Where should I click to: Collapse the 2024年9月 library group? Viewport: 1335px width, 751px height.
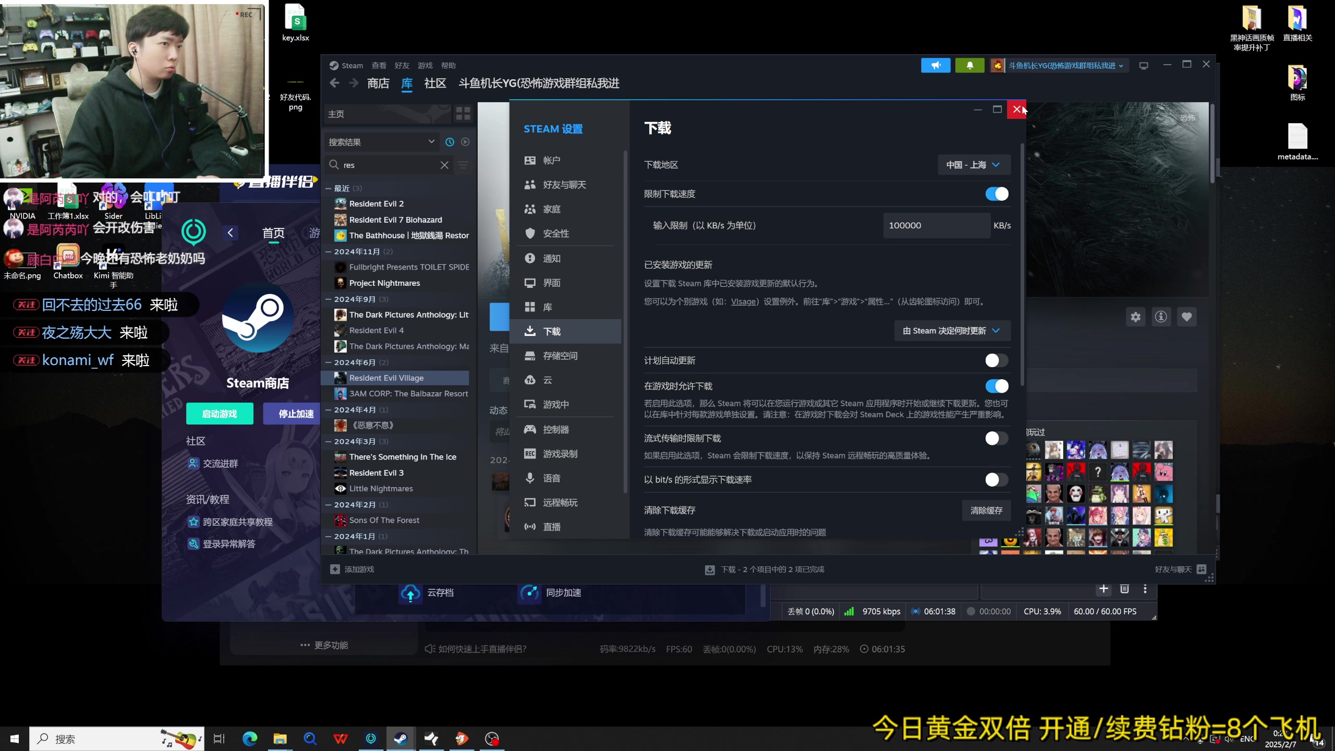329,299
